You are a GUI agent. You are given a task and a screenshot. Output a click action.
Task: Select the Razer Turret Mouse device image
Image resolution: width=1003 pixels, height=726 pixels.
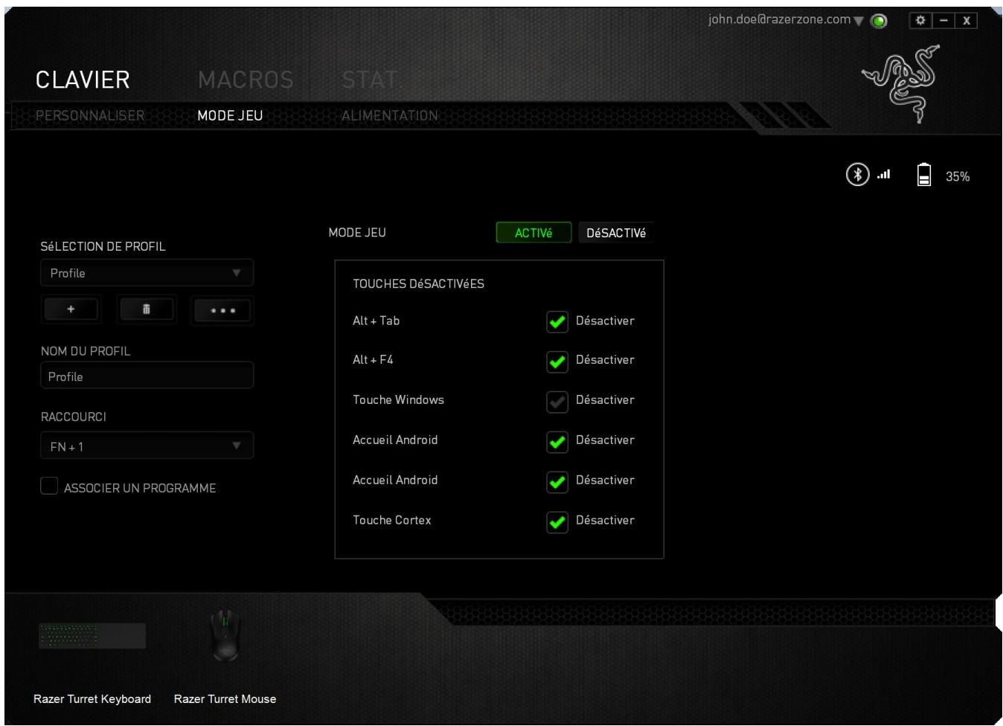click(x=225, y=636)
